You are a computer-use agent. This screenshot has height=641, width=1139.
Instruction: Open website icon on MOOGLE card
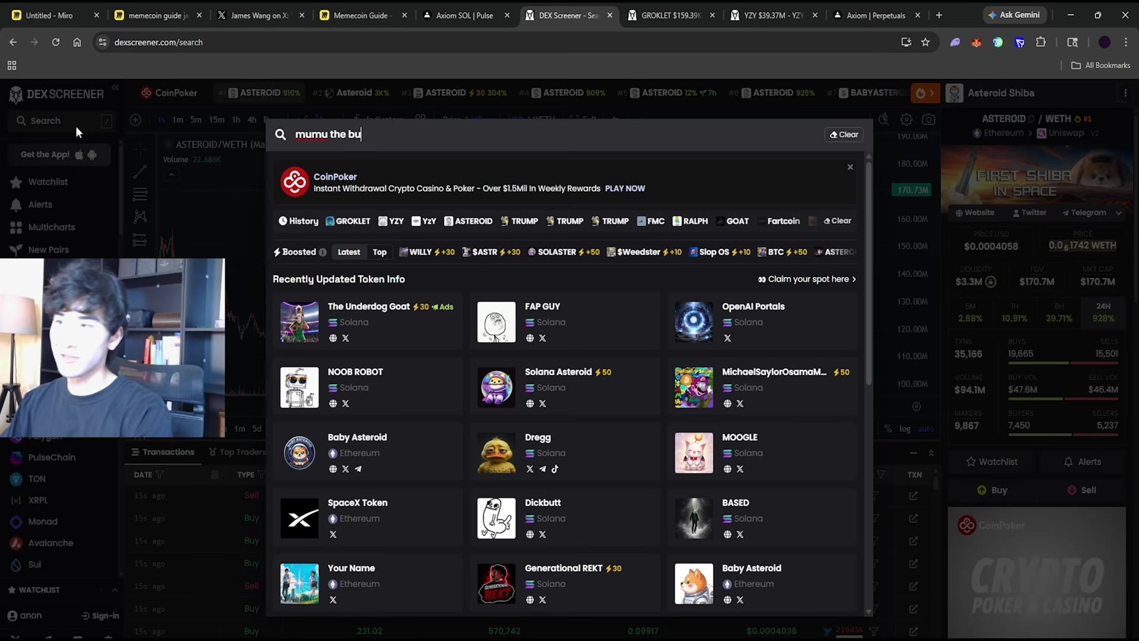(727, 469)
